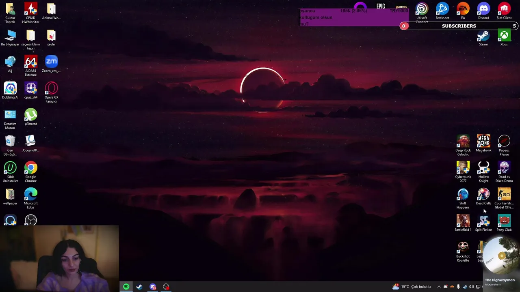520x292 pixels.
Task: Launch IObit Uninstaller shortcut
Action: pos(10,172)
